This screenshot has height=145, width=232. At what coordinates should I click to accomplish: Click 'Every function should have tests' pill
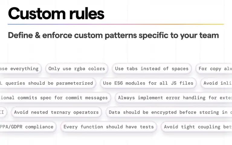pos(109,127)
